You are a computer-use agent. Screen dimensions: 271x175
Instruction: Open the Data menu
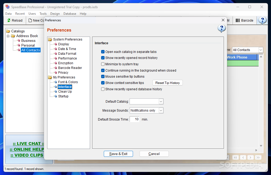(x=8, y=14)
